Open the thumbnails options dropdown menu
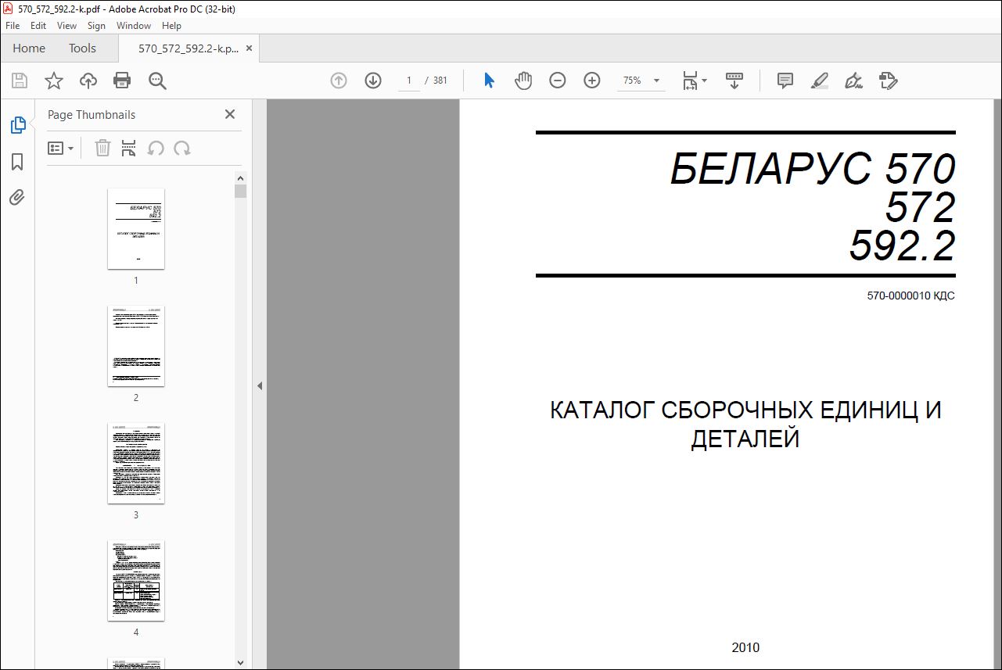Viewport: 1002px width, 670px height. point(61,148)
